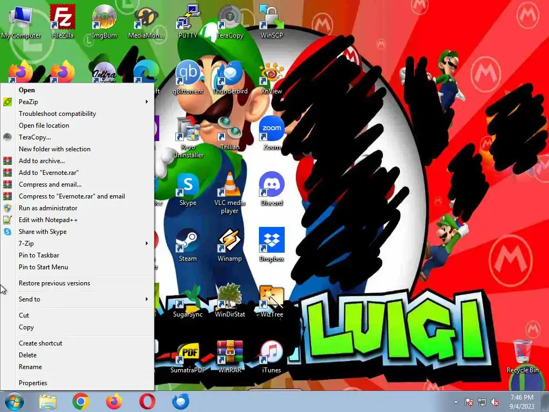Expand the PeaZip submenu
The height and width of the screenshot is (412, 549).
tap(77, 102)
